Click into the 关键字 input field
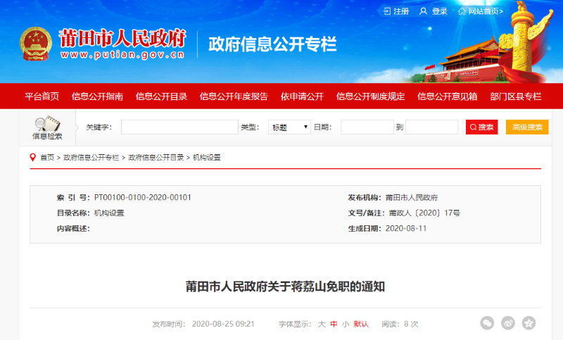563x340 pixels. pos(179,127)
